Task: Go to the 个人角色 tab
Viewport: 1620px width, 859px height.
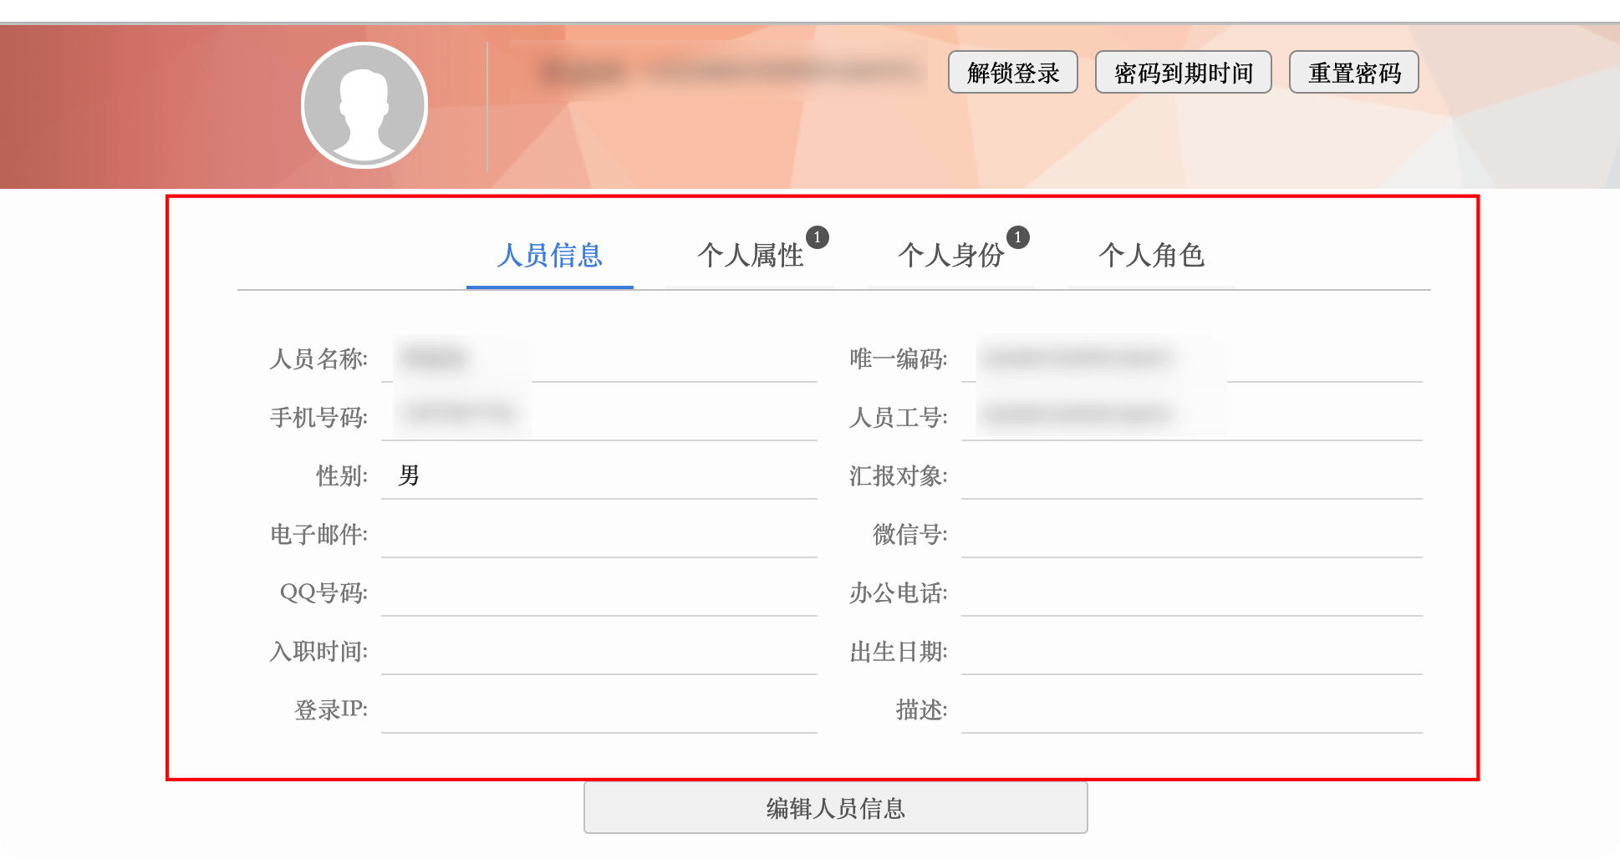Action: [x=1151, y=256]
